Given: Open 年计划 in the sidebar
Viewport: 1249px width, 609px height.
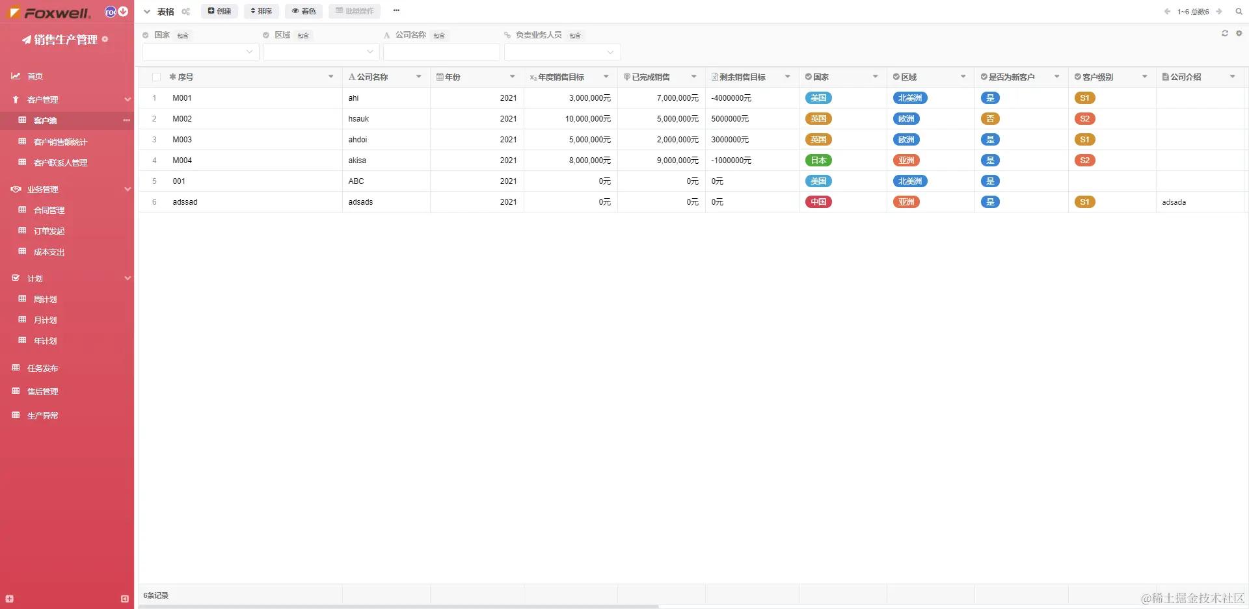Looking at the screenshot, I should pos(46,341).
